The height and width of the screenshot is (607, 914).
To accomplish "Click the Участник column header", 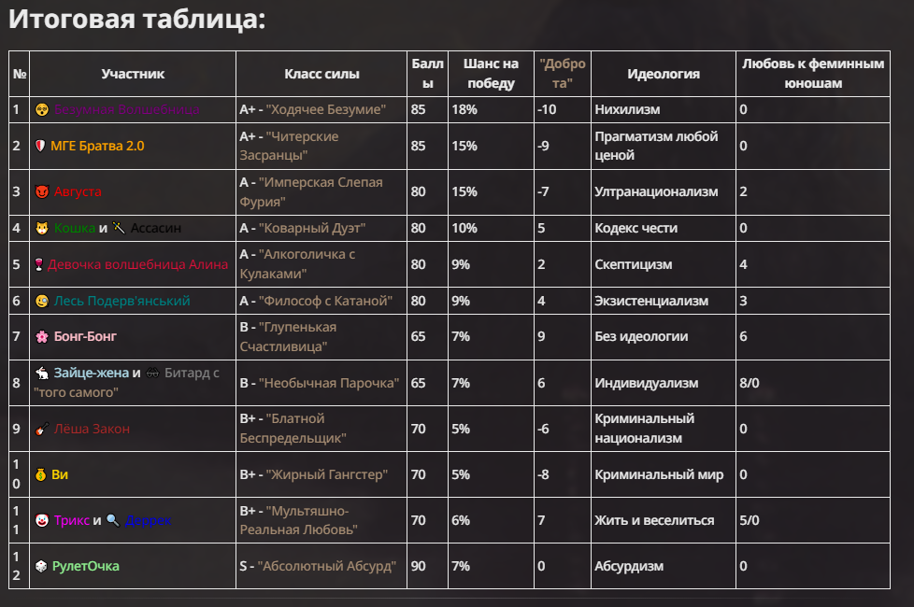I will click(x=133, y=74).
